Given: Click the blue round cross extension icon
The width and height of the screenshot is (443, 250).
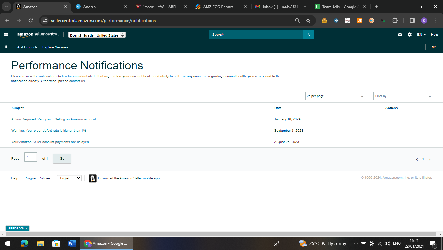Looking at the screenshot, I should click(x=336, y=21).
